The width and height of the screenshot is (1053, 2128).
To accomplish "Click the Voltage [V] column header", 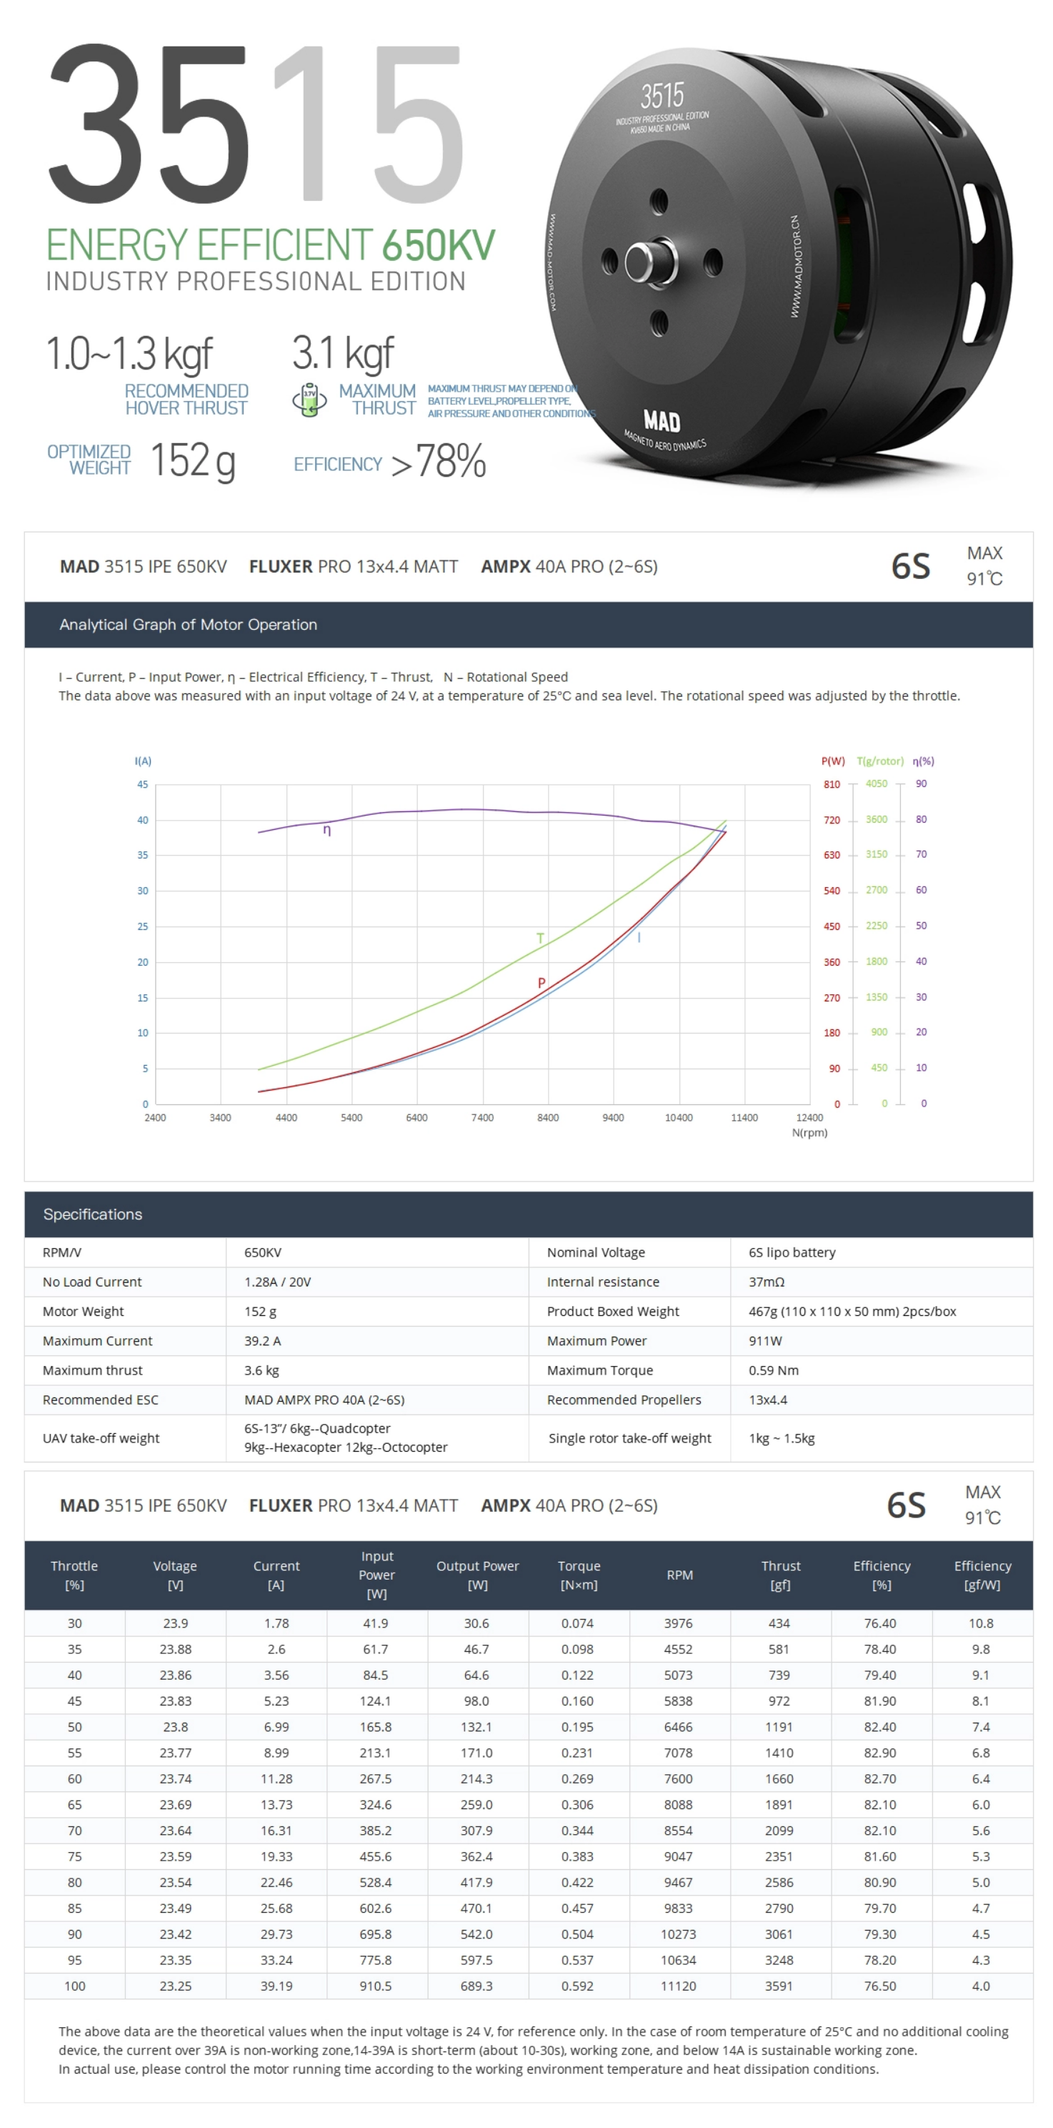I will click(x=175, y=1575).
